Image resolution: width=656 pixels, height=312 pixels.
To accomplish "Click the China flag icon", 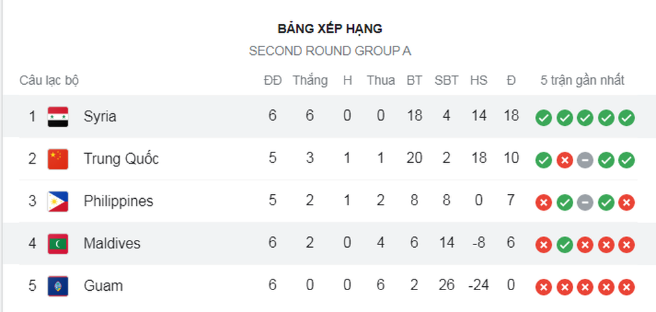I will (x=58, y=159).
